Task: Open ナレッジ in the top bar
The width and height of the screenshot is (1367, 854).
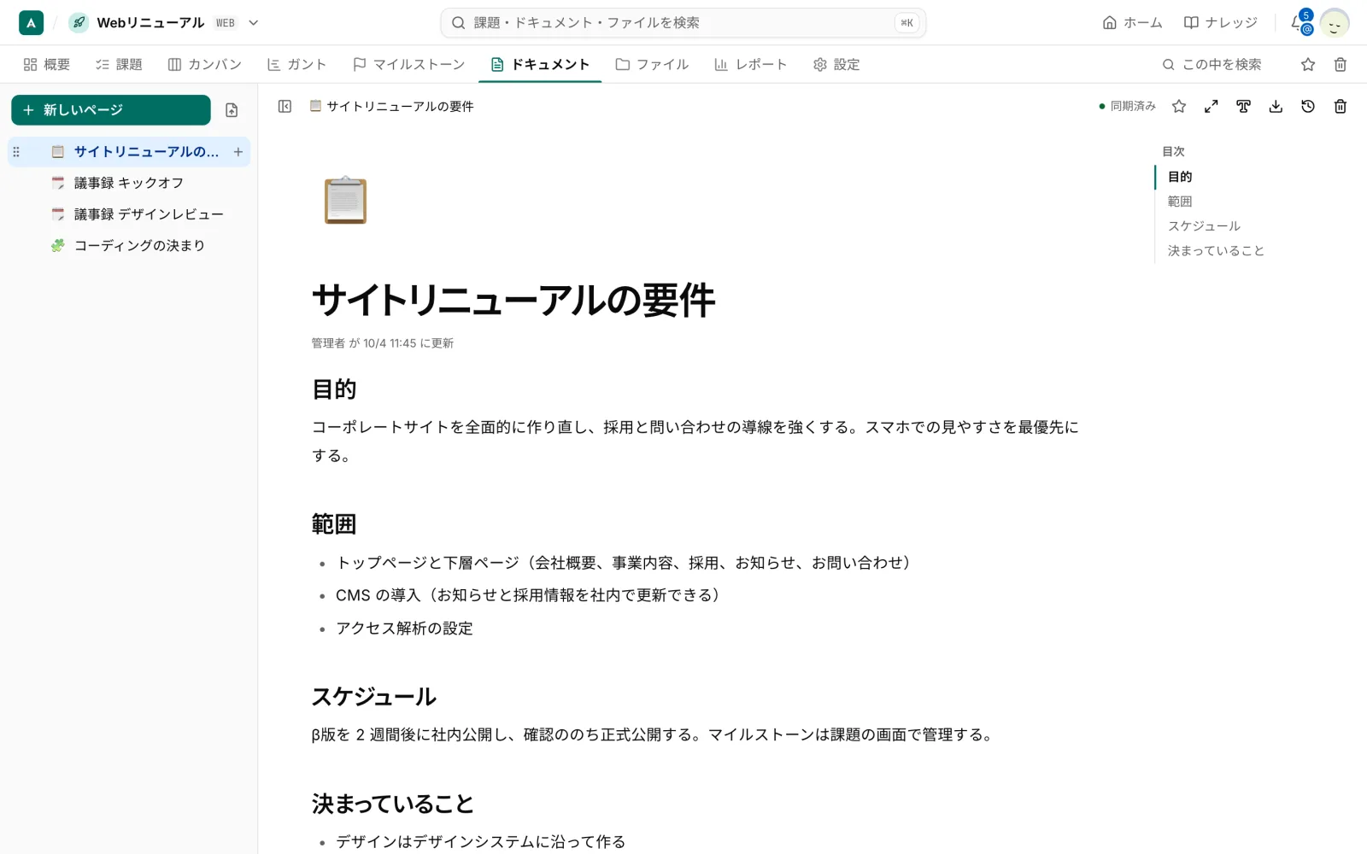Action: (1220, 23)
